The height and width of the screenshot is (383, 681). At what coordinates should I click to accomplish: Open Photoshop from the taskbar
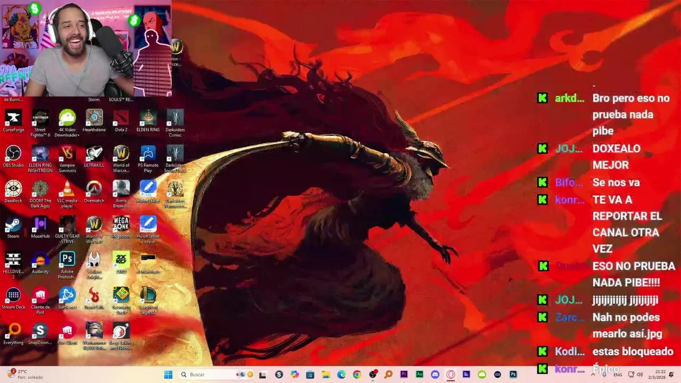[x=513, y=374]
